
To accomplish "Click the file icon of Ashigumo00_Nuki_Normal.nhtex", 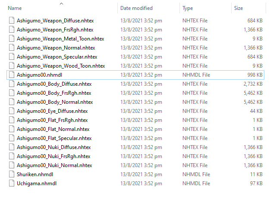I will [x=12, y=165].
